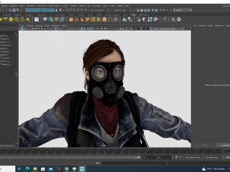This screenshot has width=230, height=172.
Task: Click the sky gradient plane shelf icon
Action: 37,20
